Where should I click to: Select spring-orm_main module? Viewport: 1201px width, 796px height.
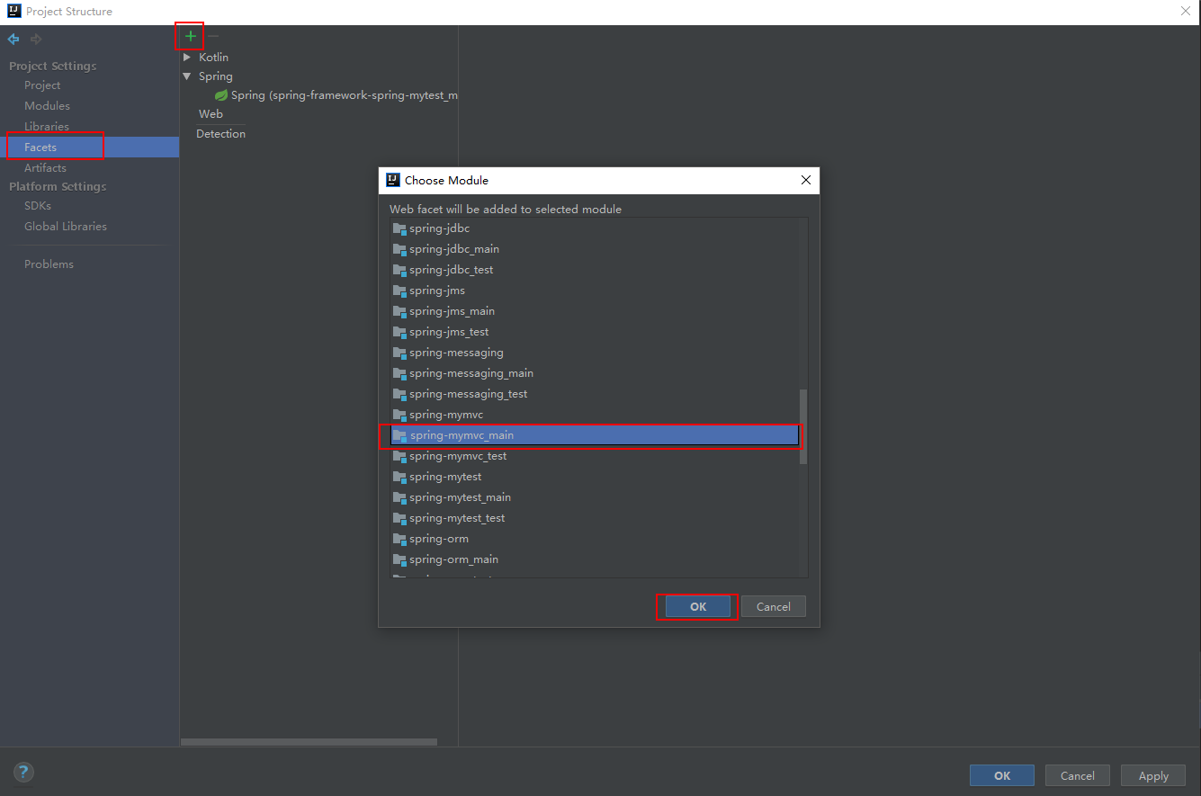[595, 559]
